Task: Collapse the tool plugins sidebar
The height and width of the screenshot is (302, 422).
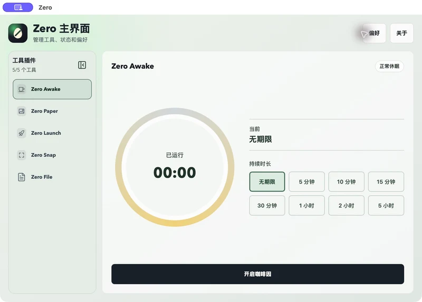Action: pos(82,65)
